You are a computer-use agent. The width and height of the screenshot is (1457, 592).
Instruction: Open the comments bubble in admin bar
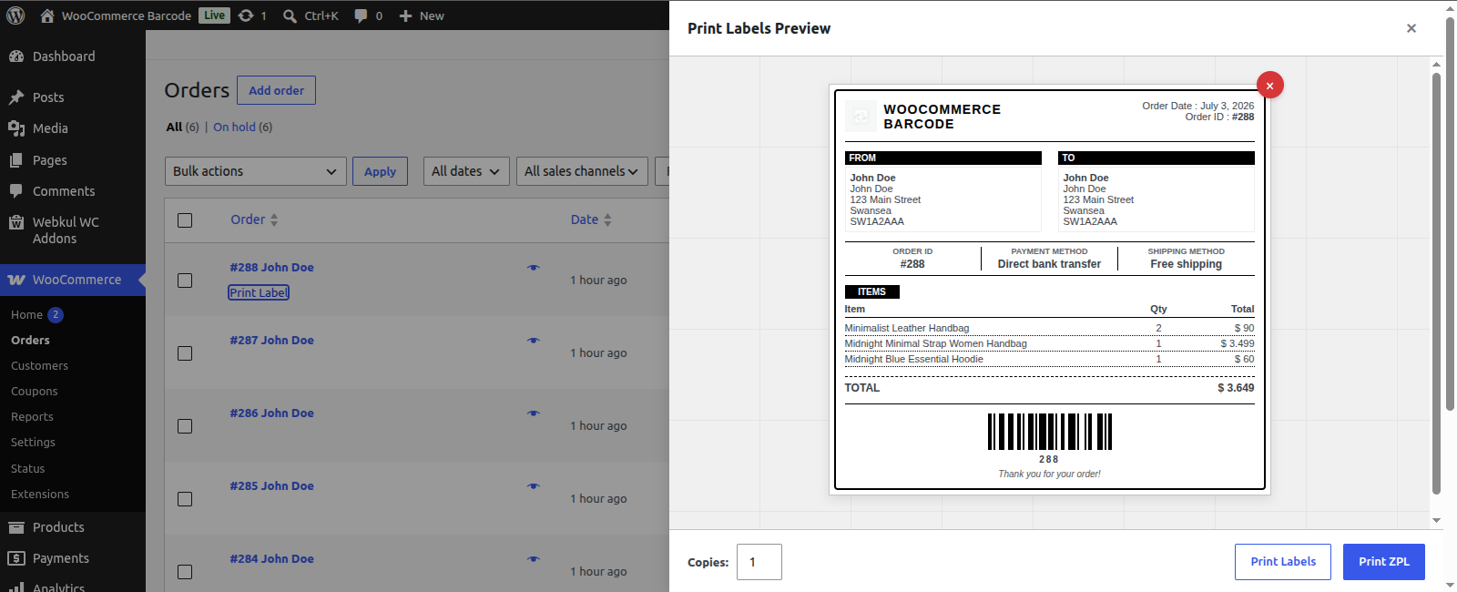(x=361, y=15)
